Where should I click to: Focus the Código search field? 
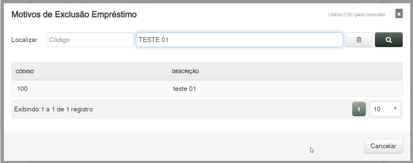pos(90,40)
